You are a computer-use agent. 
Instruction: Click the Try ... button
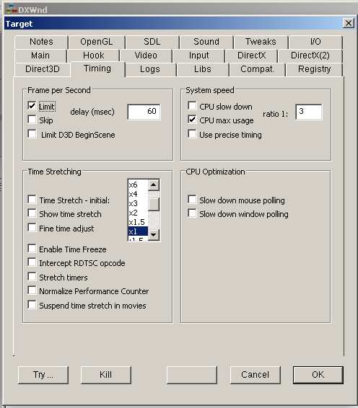pyautogui.click(x=43, y=375)
